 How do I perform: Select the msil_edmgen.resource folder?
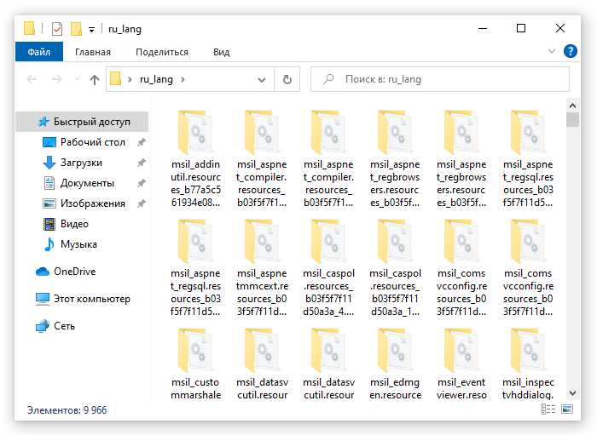pyautogui.click(x=395, y=364)
